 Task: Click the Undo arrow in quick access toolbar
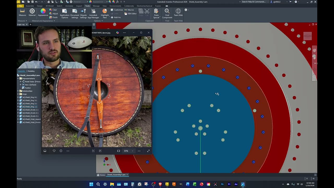click(36, 2)
